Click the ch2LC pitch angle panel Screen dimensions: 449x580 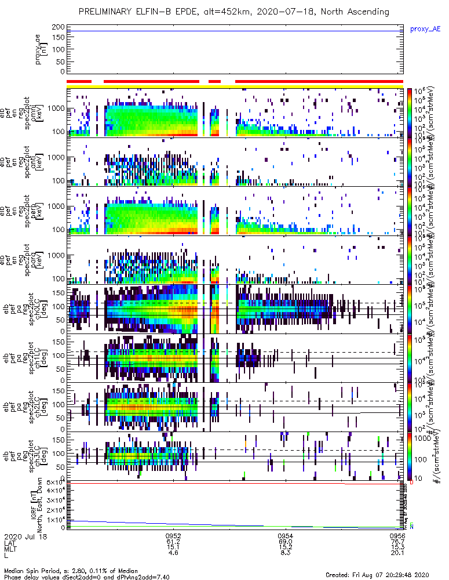[x=235, y=407]
